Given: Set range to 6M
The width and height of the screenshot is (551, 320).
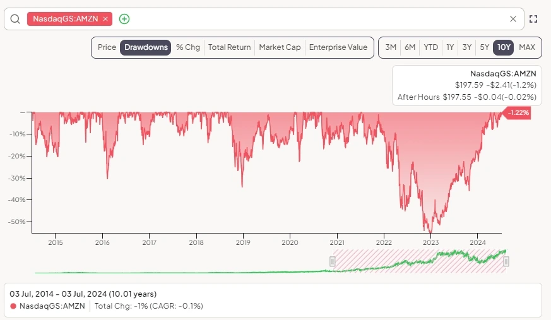Looking at the screenshot, I should (x=410, y=47).
